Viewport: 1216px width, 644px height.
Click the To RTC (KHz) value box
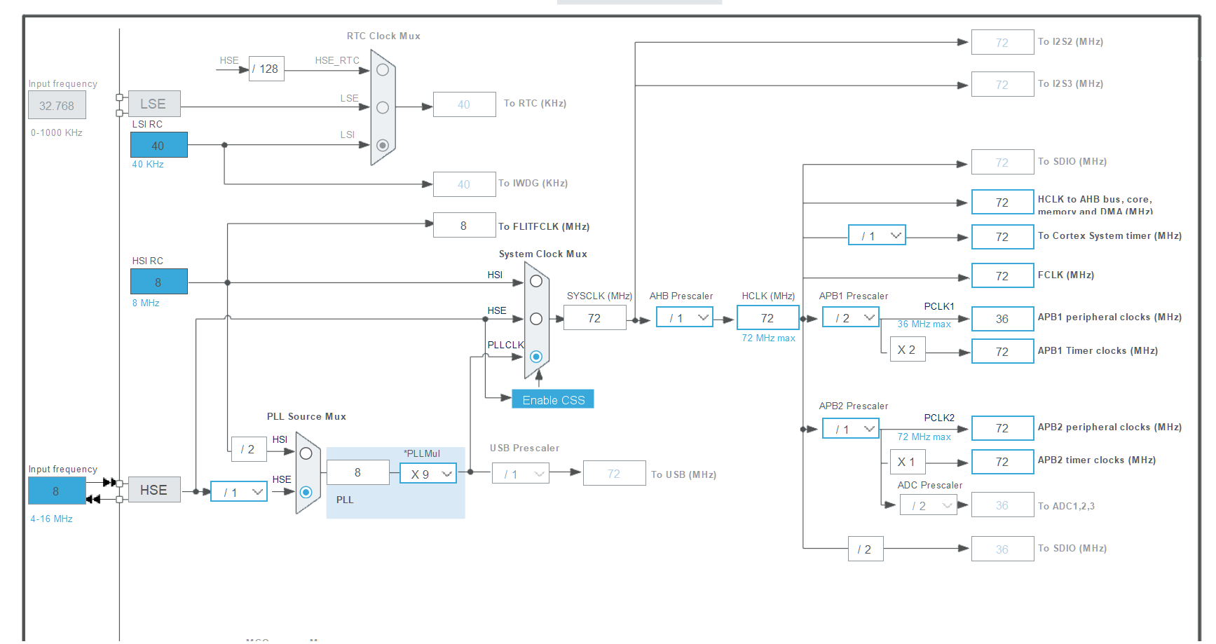[465, 104]
